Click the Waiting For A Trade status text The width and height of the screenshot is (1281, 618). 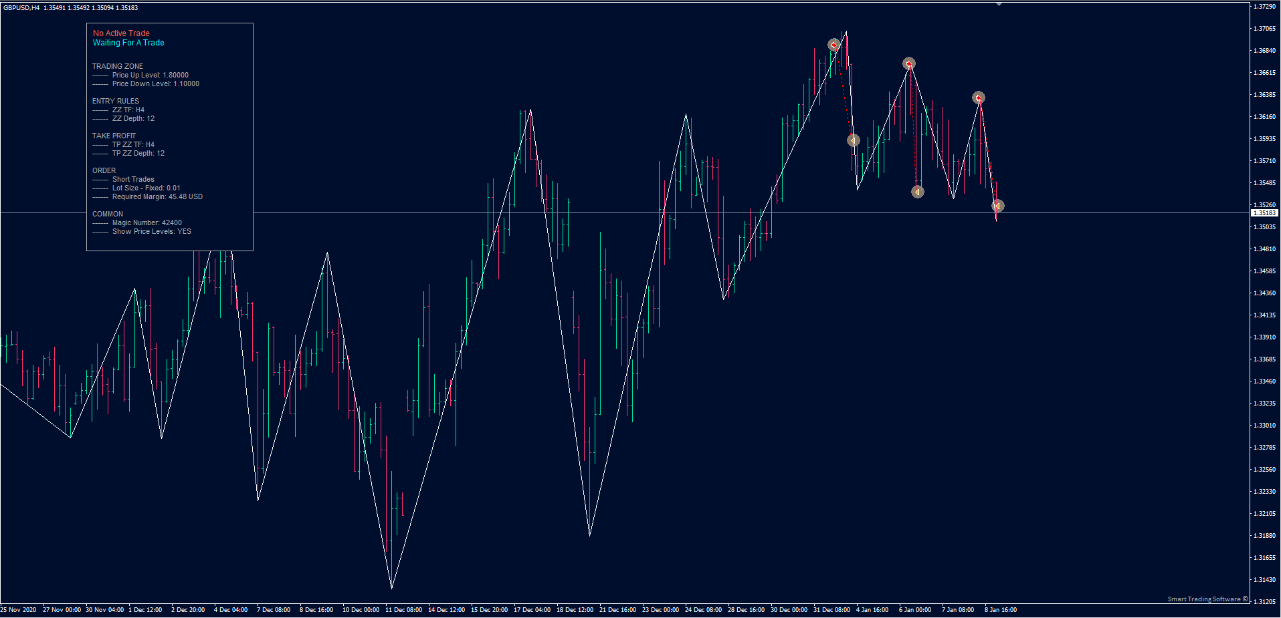[128, 42]
